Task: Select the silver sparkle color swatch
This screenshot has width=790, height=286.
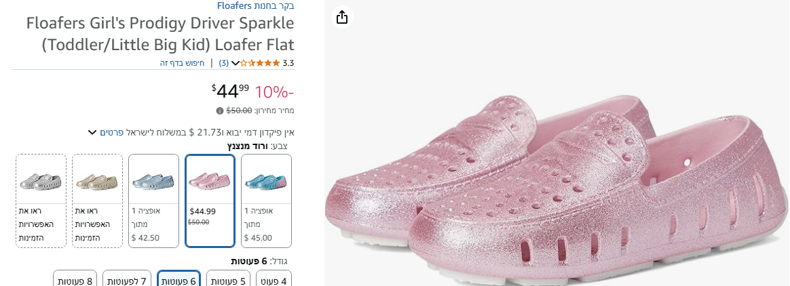Action: tap(41, 201)
